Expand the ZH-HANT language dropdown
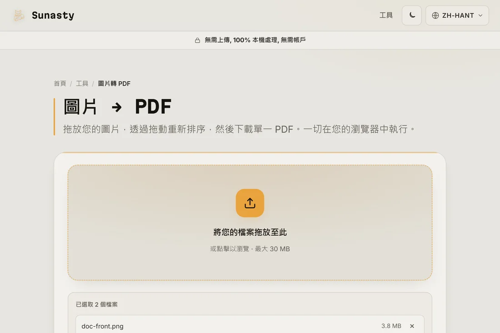The image size is (500, 333). pyautogui.click(x=457, y=15)
